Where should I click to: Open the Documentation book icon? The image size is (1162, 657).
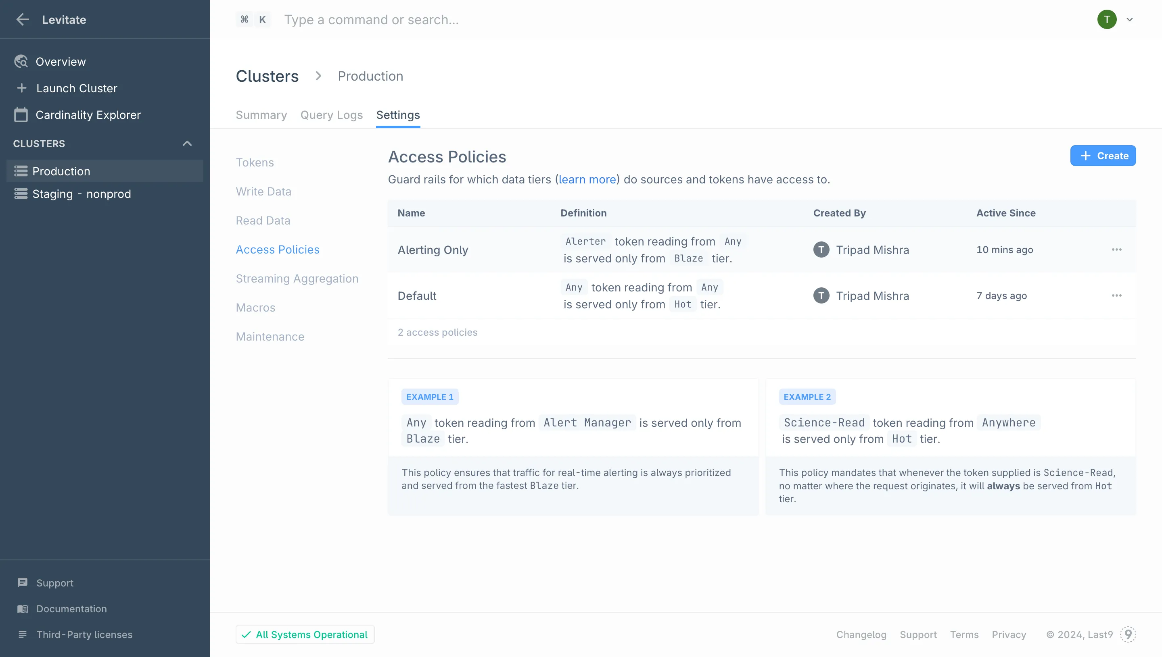22,609
